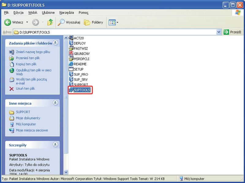Click Przenieś ten plik link
The height and width of the screenshot is (183, 245).
(28, 58)
